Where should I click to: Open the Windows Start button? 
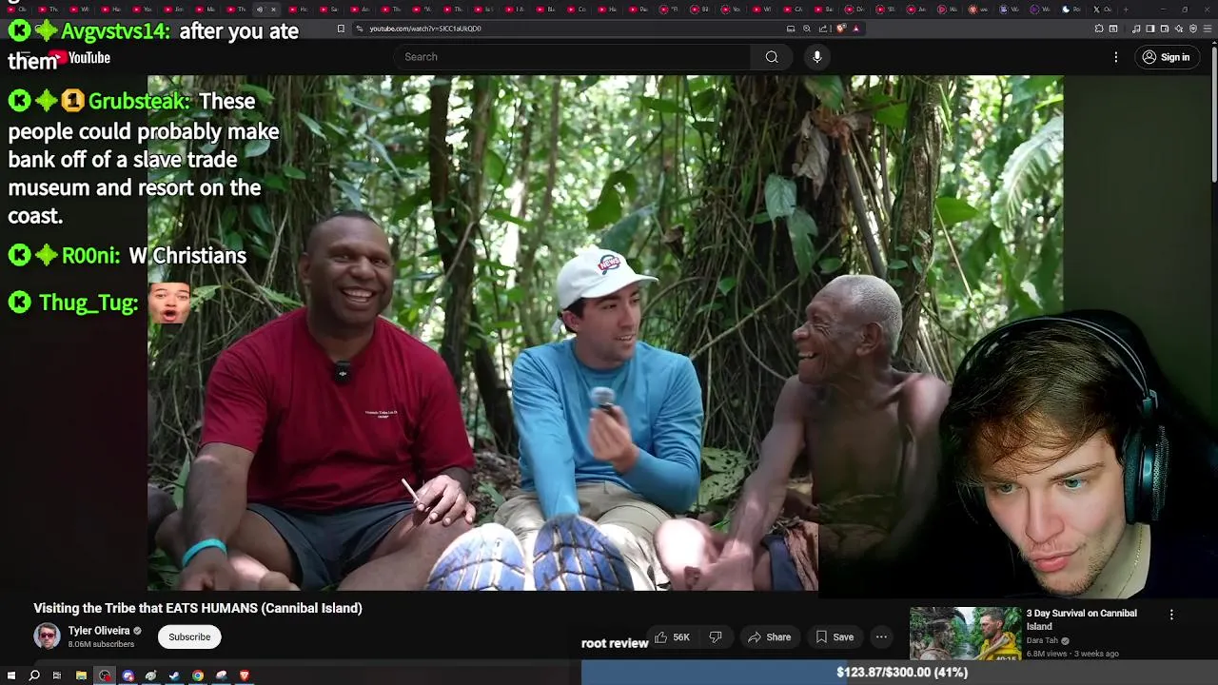pos(11,675)
